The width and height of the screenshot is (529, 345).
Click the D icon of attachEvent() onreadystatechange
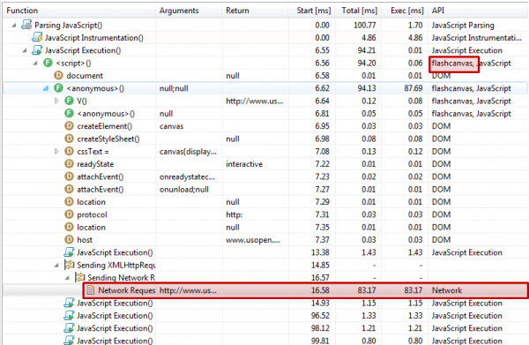click(x=69, y=176)
